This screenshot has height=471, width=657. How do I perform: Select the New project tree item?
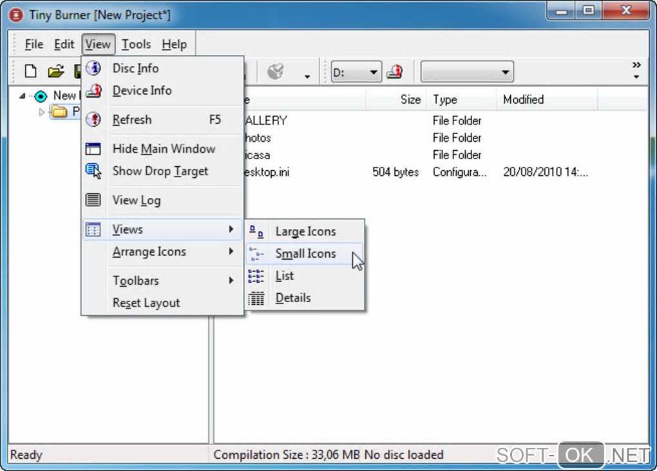click(x=65, y=95)
